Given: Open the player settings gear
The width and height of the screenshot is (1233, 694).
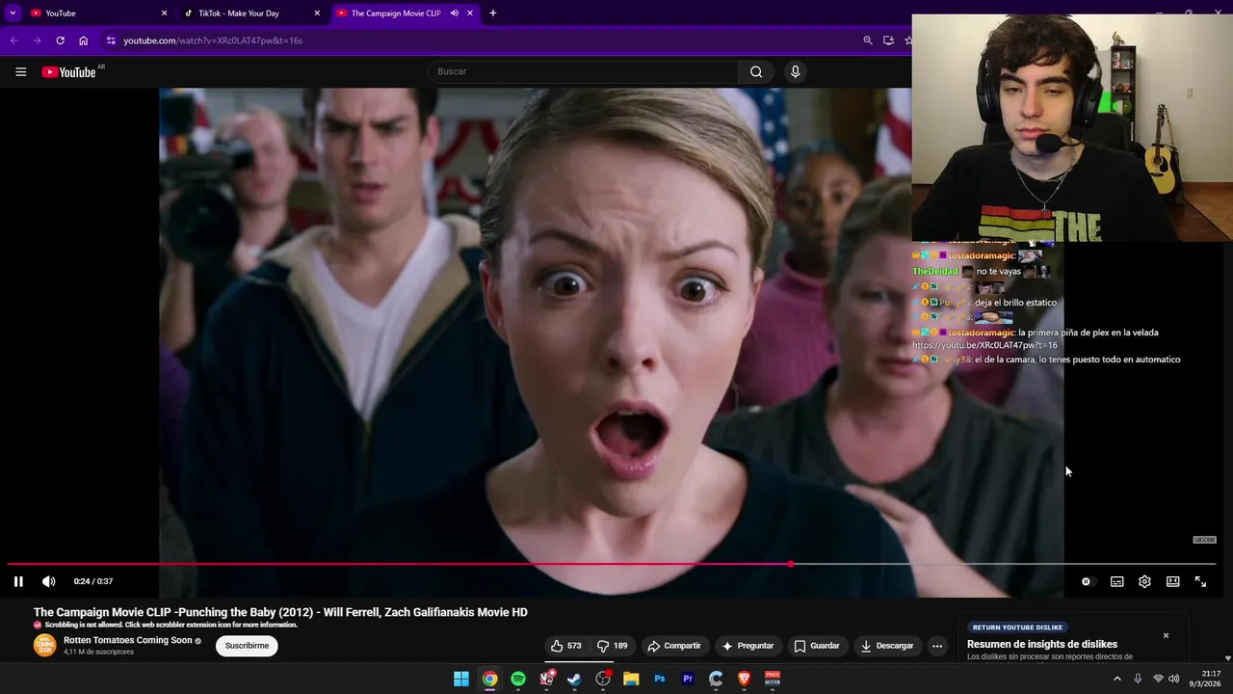Looking at the screenshot, I should (x=1144, y=581).
